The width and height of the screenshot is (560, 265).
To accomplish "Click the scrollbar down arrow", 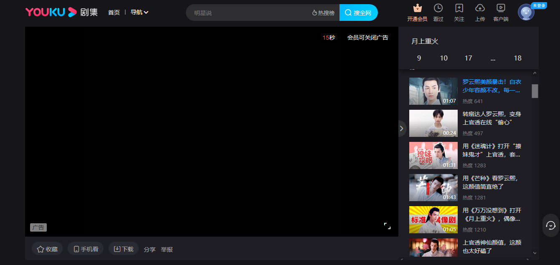I will (535, 252).
